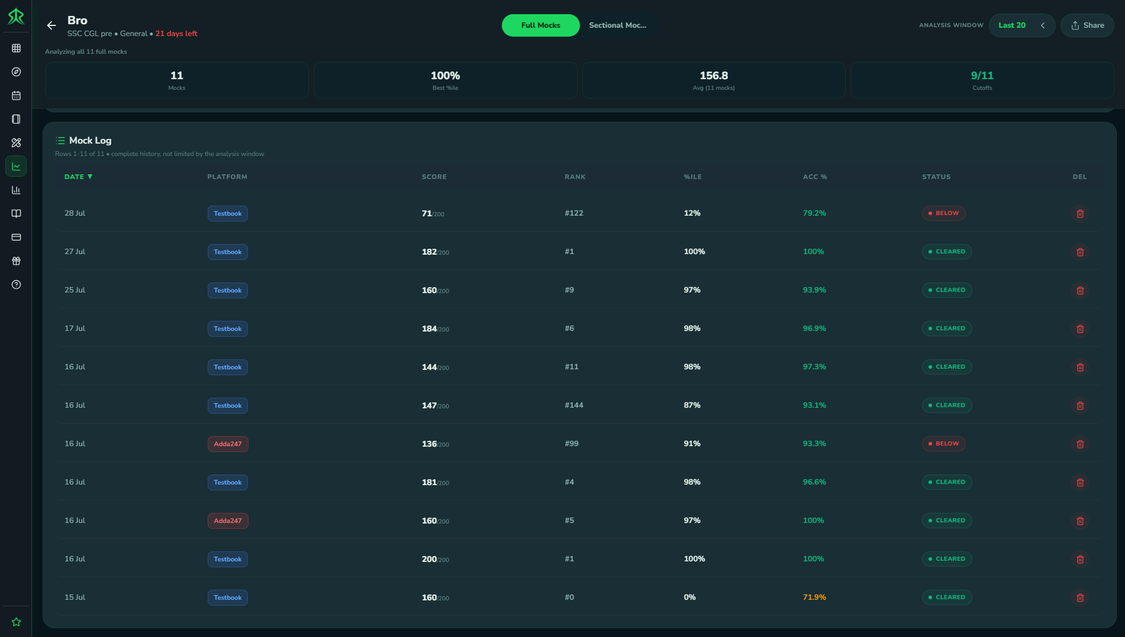Viewport: 1125px width, 637px height.
Task: Open the gift rewards icon in sidebar
Action: [16, 261]
